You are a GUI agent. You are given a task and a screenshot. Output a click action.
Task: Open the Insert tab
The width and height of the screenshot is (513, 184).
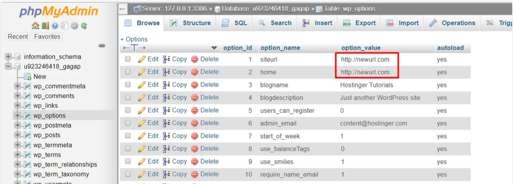(318, 23)
